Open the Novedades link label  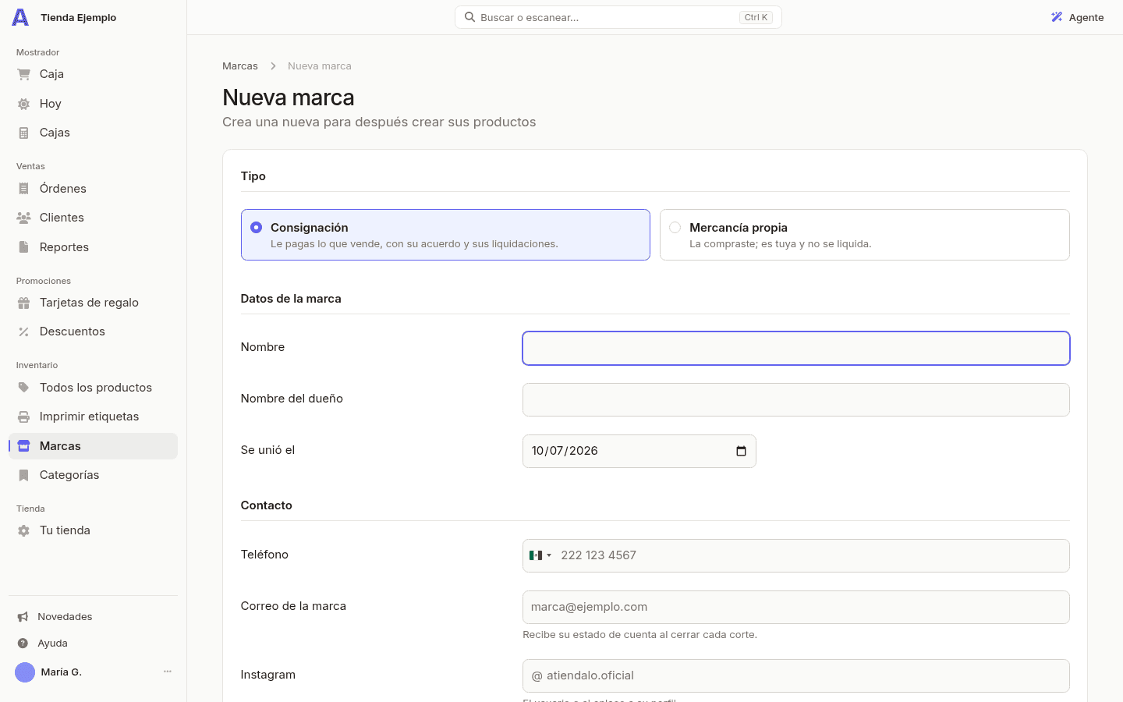click(x=65, y=617)
